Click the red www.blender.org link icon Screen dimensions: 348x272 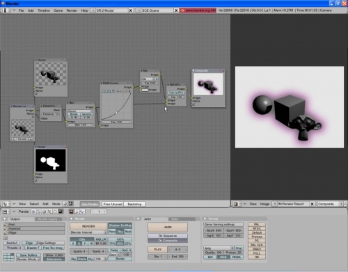click(x=182, y=10)
